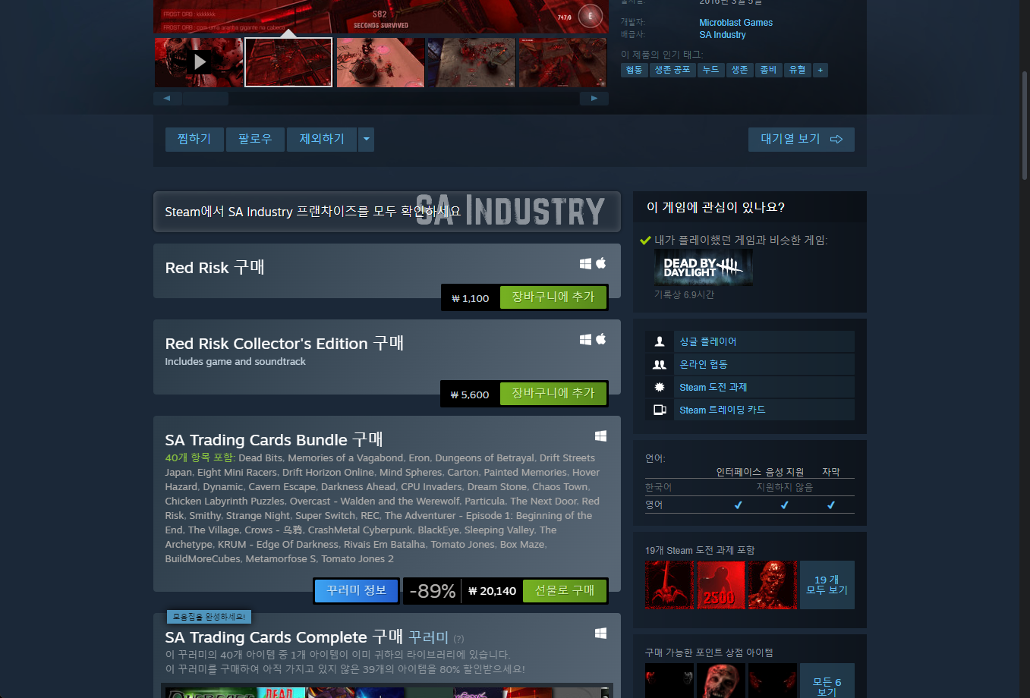View all 19 achievements button
Screen dimensions: 1030x698
tap(827, 585)
